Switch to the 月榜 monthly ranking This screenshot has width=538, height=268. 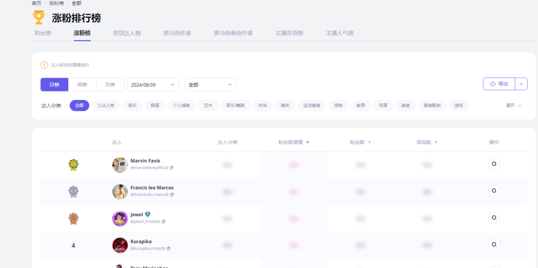tap(110, 85)
